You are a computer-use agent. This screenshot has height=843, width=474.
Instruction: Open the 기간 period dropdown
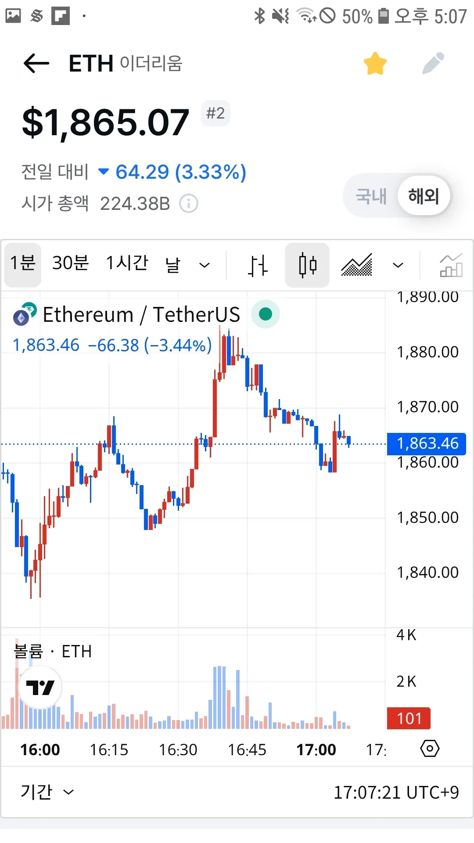tap(47, 792)
